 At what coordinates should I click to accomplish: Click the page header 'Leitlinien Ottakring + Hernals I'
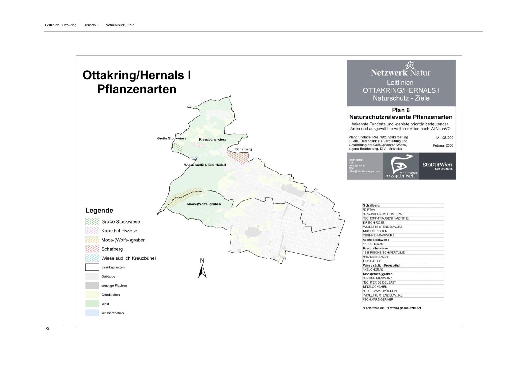72,25
